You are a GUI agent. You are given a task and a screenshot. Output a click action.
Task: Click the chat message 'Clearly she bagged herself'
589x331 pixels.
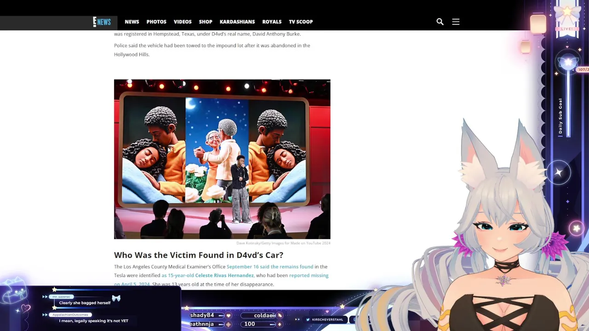[85, 303]
